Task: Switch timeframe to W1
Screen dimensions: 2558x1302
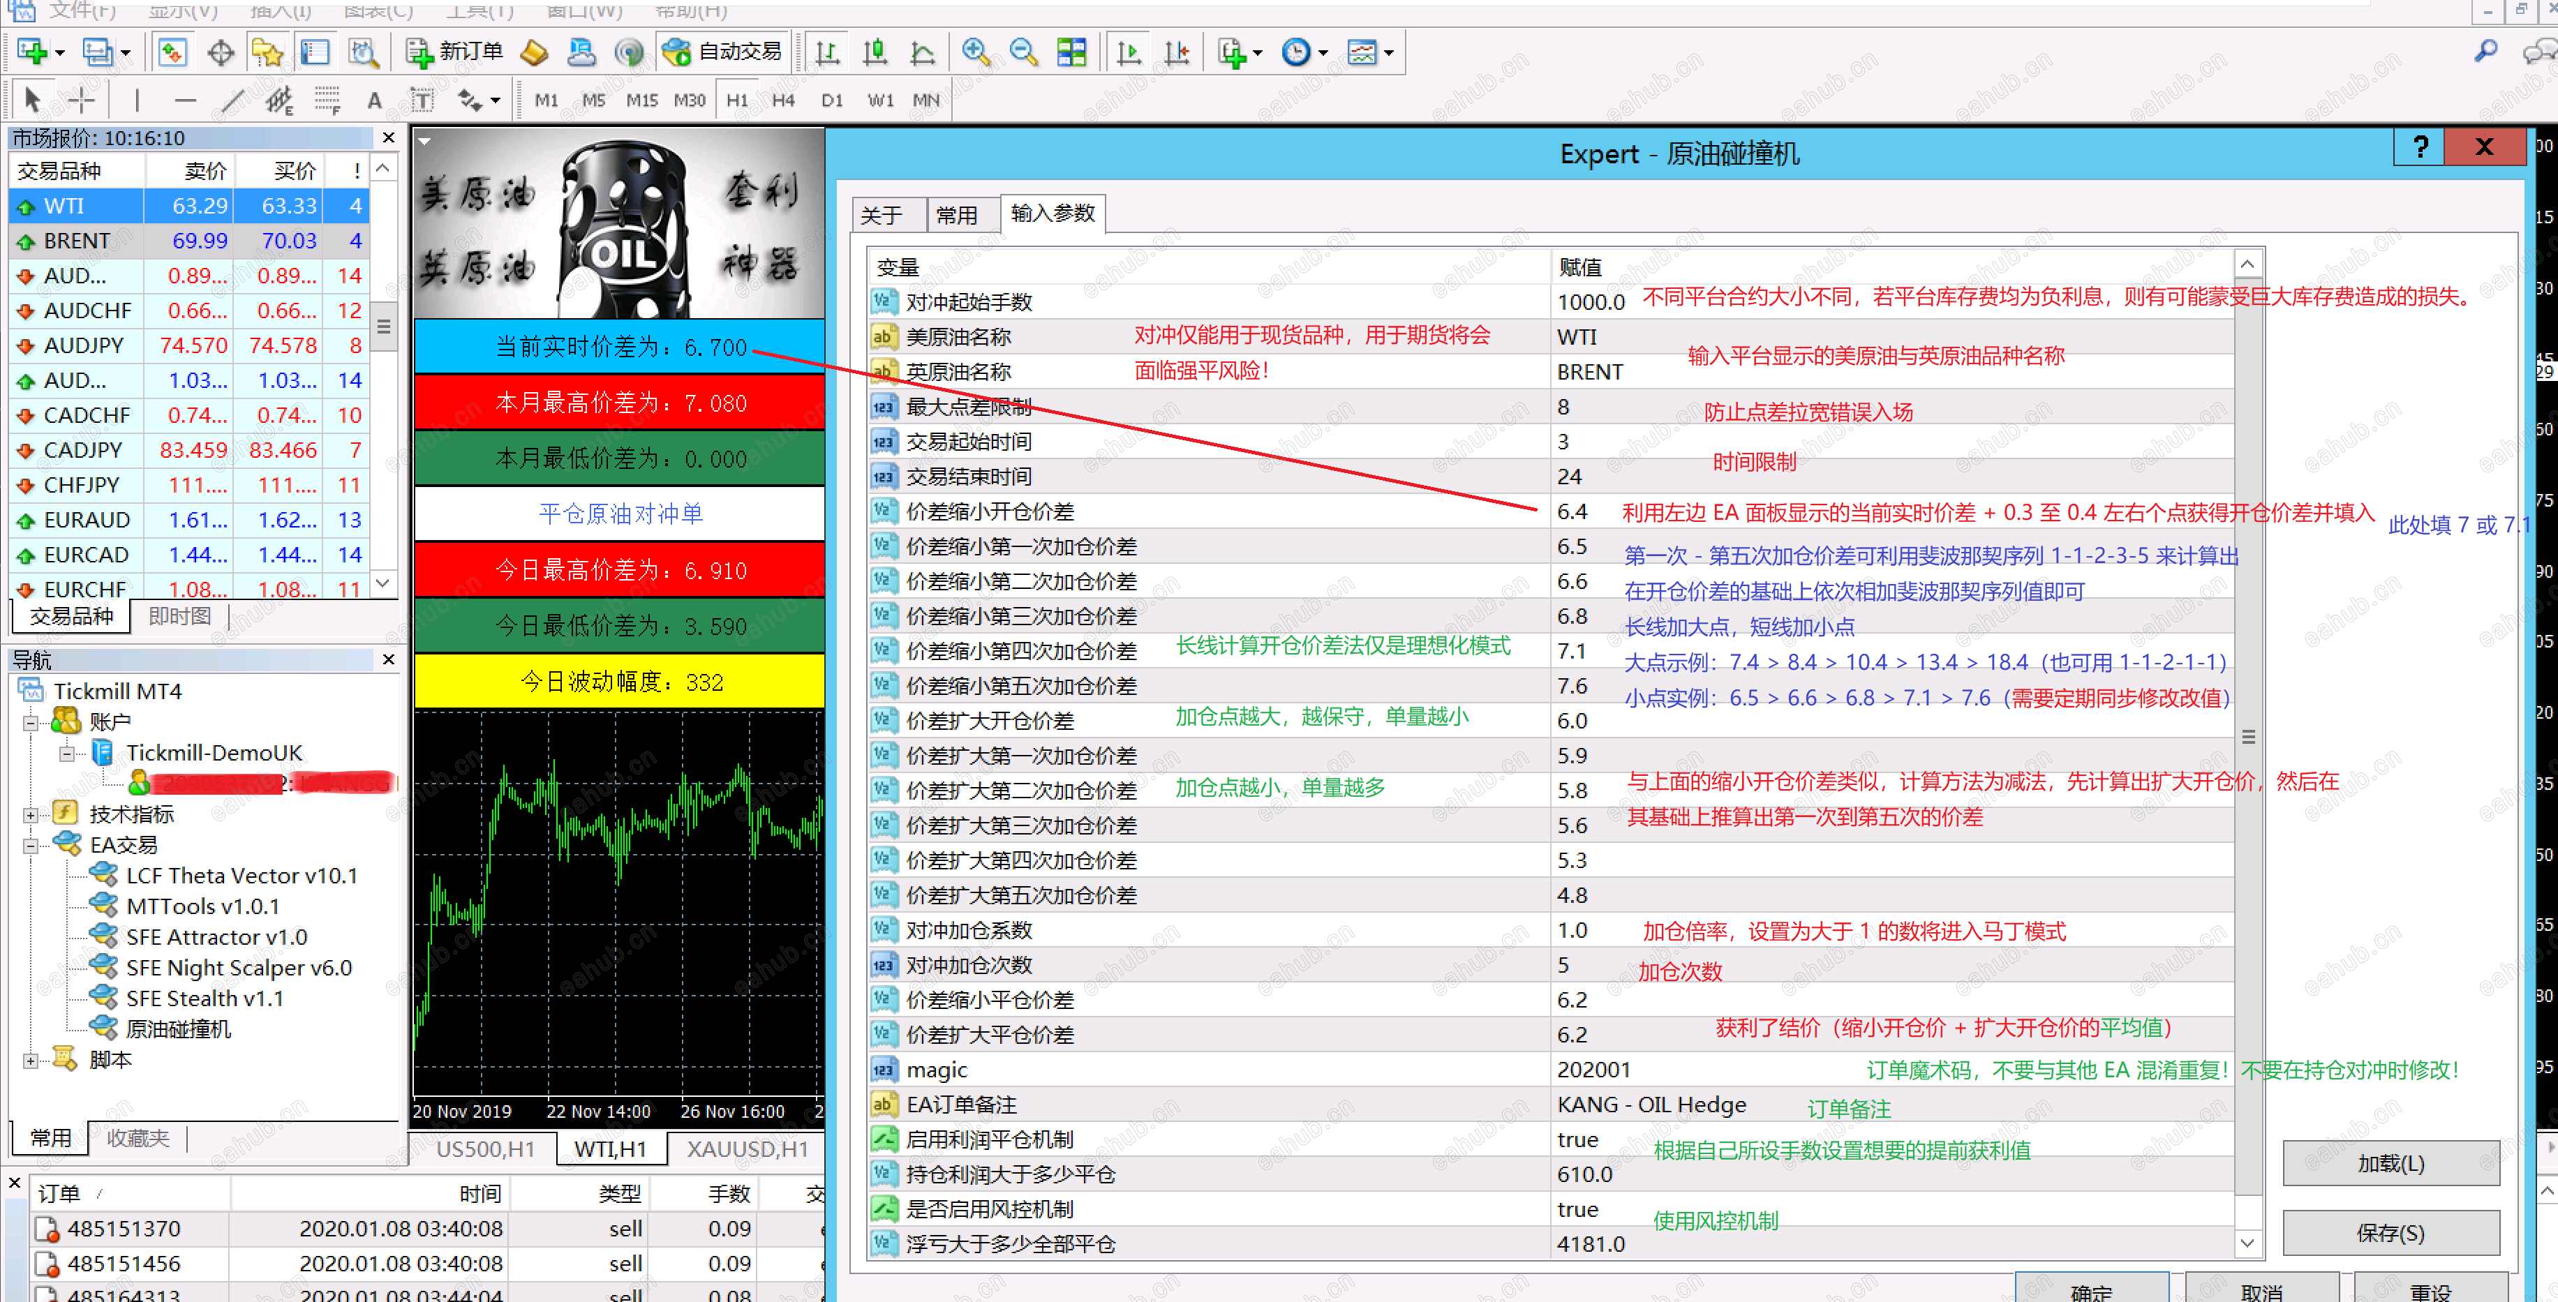Action: 880,100
